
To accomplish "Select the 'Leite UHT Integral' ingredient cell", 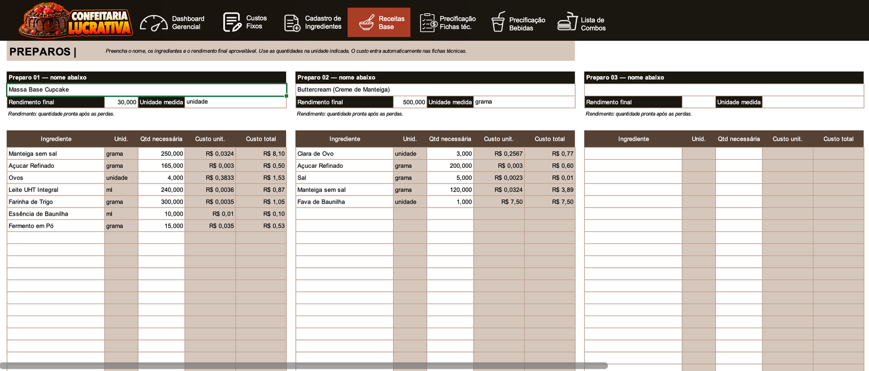I will pos(55,190).
